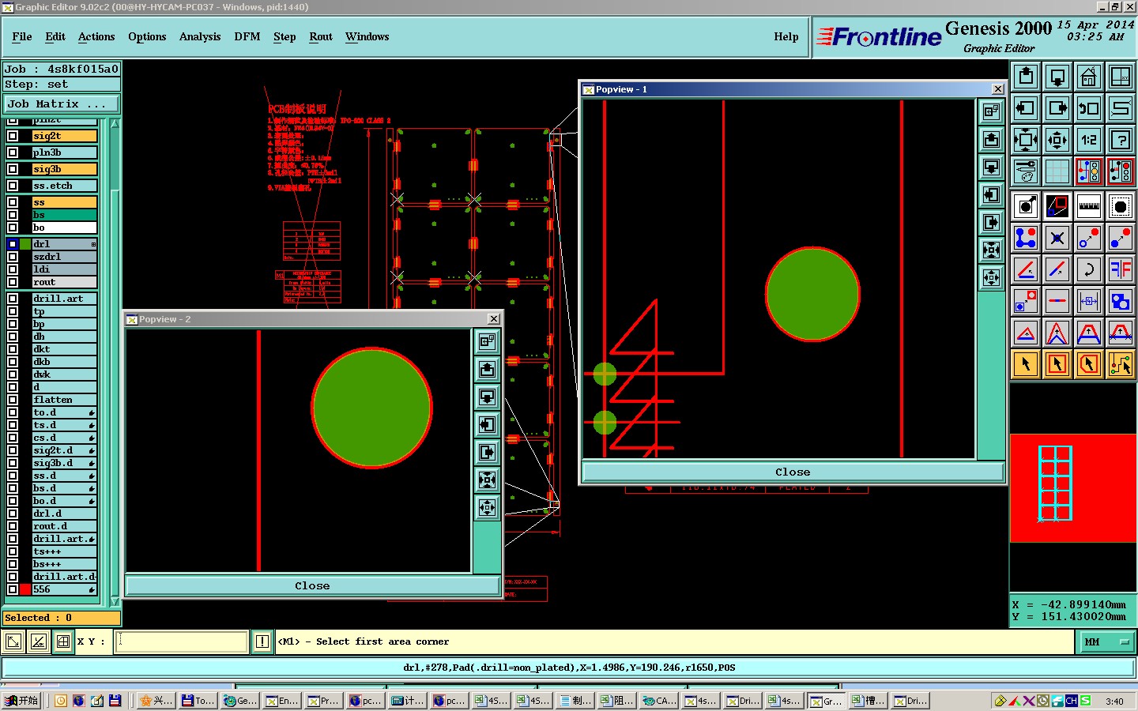Toggle the grid display icon

[x=1057, y=171]
